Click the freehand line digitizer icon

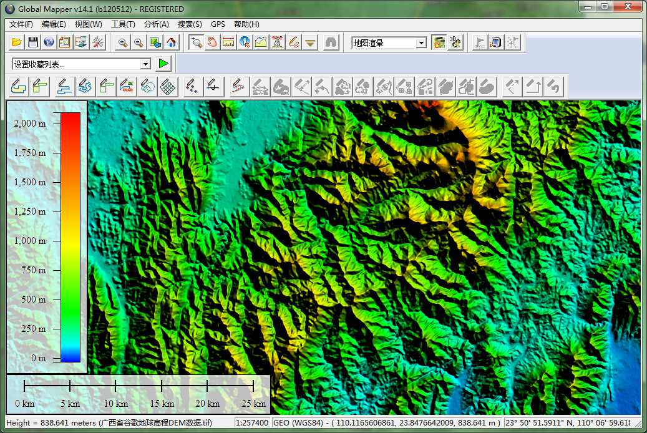(85, 87)
